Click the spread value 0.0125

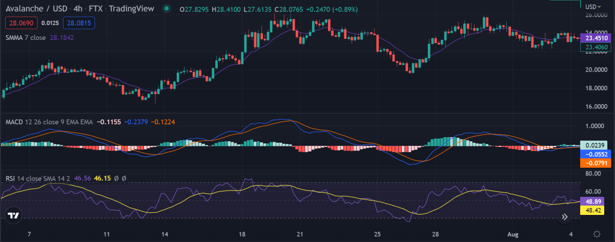pyautogui.click(x=50, y=23)
